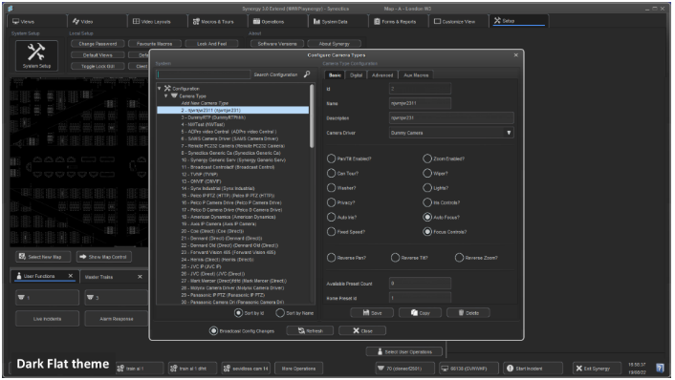
Task: Click the More Operations button
Action: click(x=298, y=369)
